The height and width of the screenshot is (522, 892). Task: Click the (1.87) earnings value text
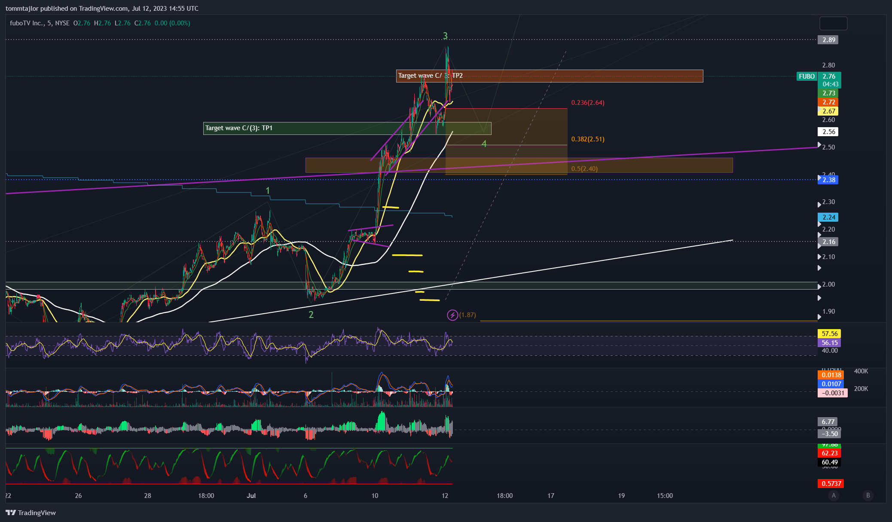[467, 315]
